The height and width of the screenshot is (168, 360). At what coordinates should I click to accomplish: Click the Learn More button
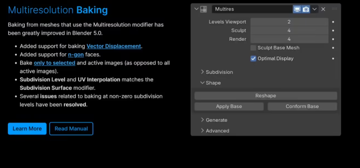pos(27,129)
